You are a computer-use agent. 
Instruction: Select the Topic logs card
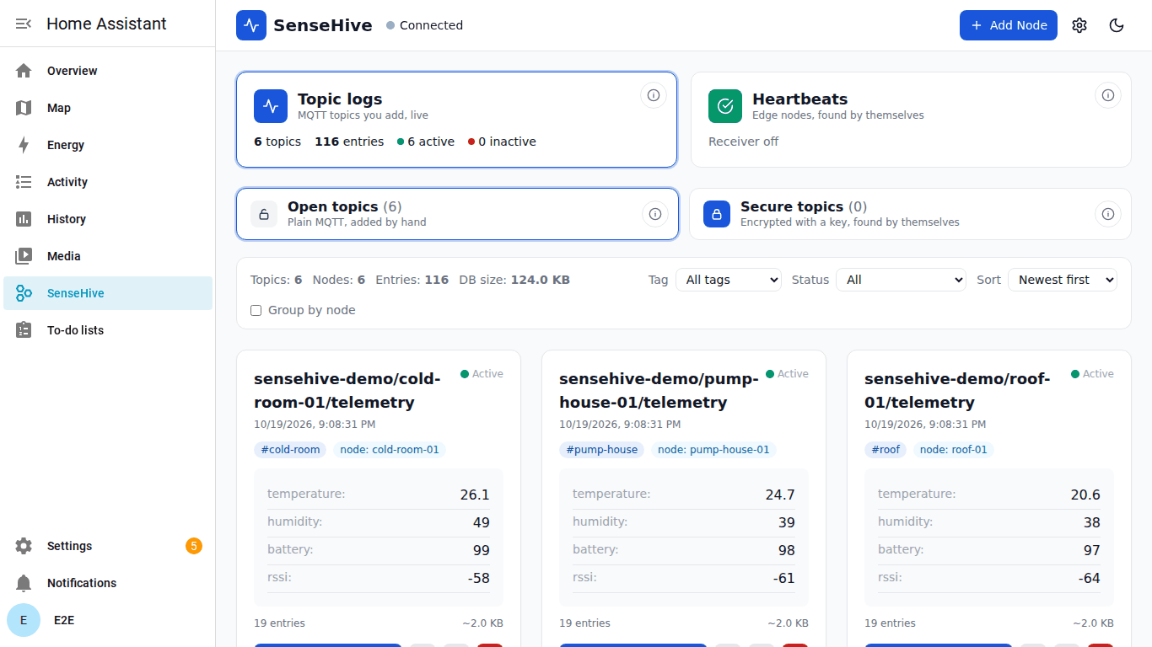[457, 120]
